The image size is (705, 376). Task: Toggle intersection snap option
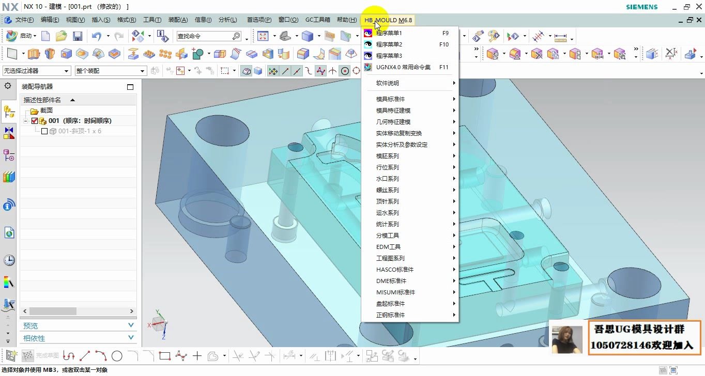(333, 71)
